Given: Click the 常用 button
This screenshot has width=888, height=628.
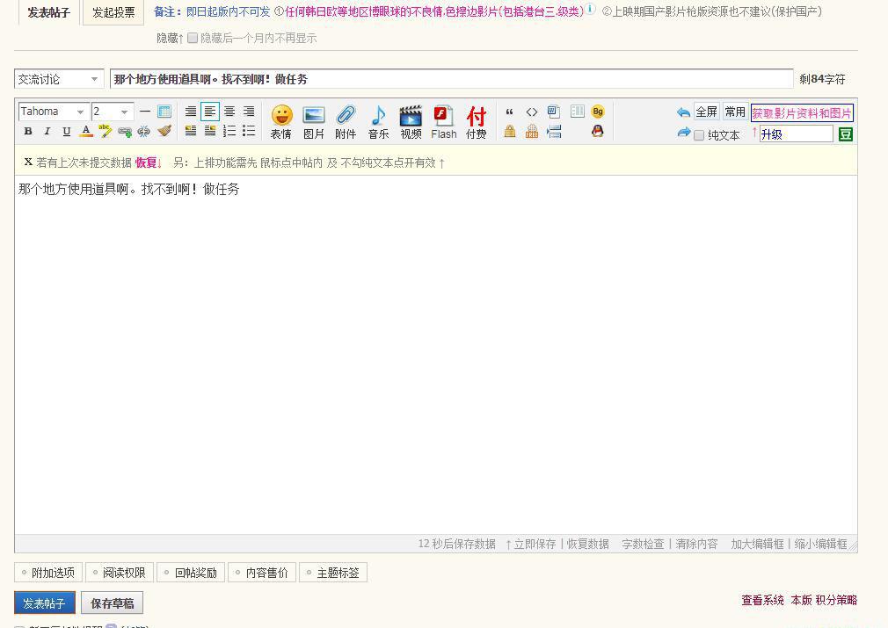Looking at the screenshot, I should pos(735,112).
